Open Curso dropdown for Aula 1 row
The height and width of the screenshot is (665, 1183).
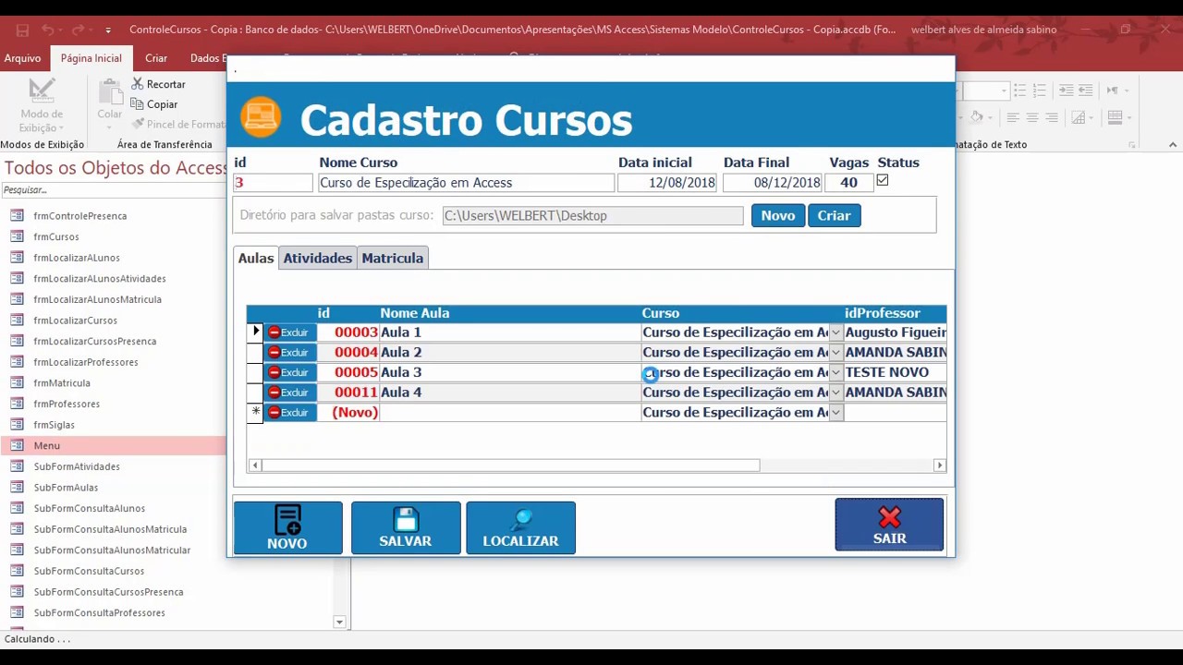tap(835, 332)
